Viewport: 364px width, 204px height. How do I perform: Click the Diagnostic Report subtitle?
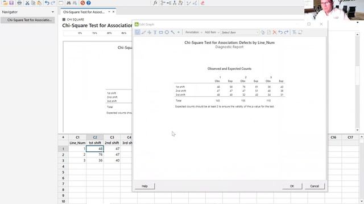(x=229, y=47)
